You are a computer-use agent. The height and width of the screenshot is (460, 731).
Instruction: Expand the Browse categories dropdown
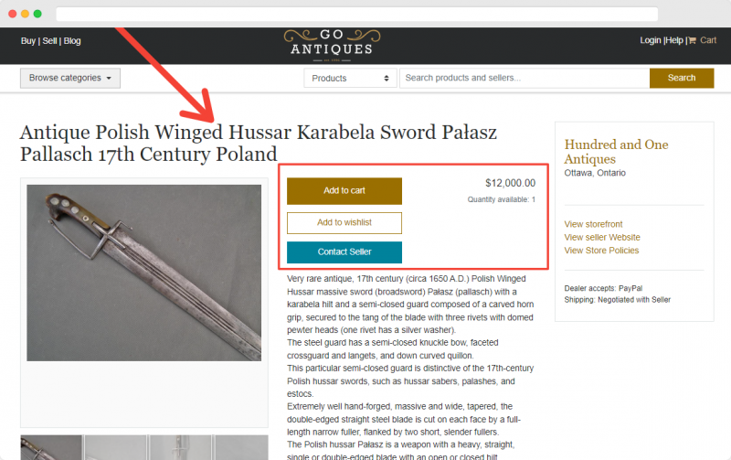click(x=70, y=78)
